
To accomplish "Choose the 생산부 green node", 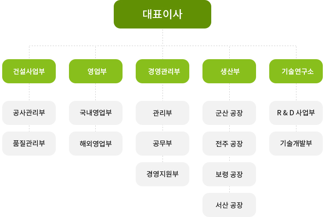I will pos(229,71).
